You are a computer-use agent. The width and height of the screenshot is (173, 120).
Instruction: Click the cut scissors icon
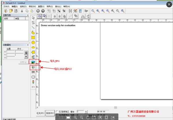22,11
